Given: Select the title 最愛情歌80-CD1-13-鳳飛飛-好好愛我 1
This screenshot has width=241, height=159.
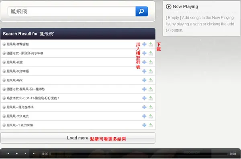Looking at the screenshot, I should [x=33, y=98].
